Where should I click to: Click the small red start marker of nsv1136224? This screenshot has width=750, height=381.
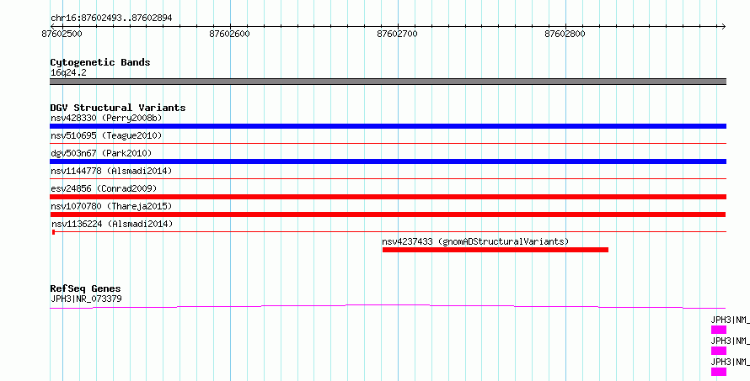coord(54,232)
